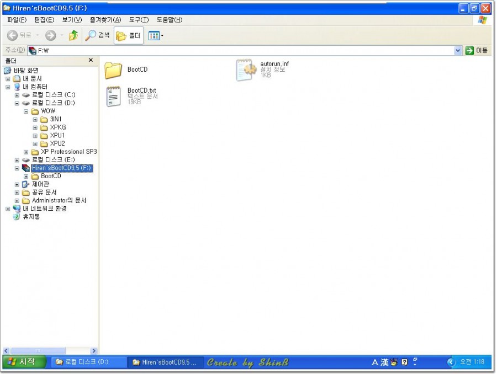Collapse the WOW folder node
This screenshot has width=497, height=374.
[26, 111]
